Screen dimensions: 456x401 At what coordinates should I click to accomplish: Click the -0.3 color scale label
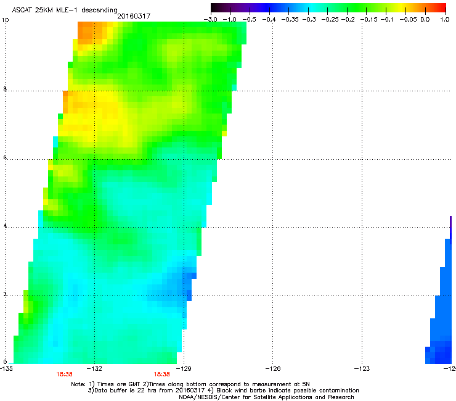[309, 20]
